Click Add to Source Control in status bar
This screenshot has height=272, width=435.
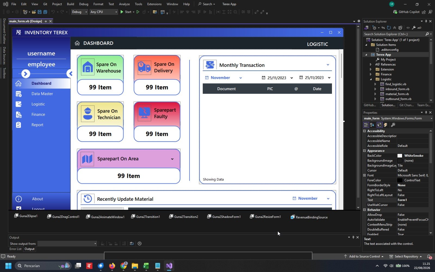(364, 256)
